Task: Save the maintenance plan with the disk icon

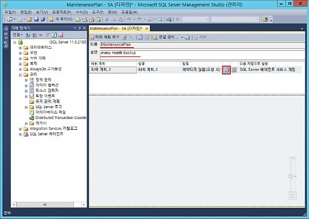Action: 36,19
